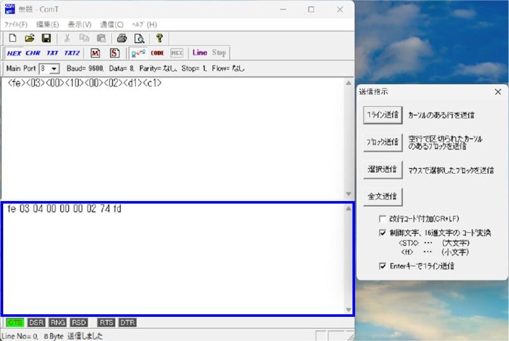This screenshot has width=509, height=341.
Task: Click the red S toolbar icon
Action: (x=115, y=53)
